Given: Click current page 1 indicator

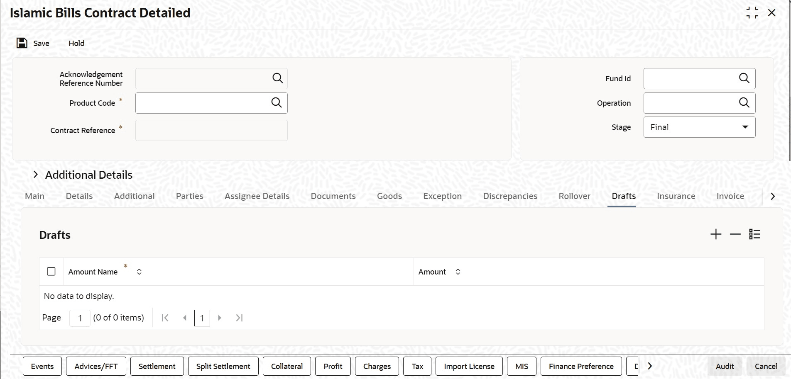Looking at the screenshot, I should 202,318.
